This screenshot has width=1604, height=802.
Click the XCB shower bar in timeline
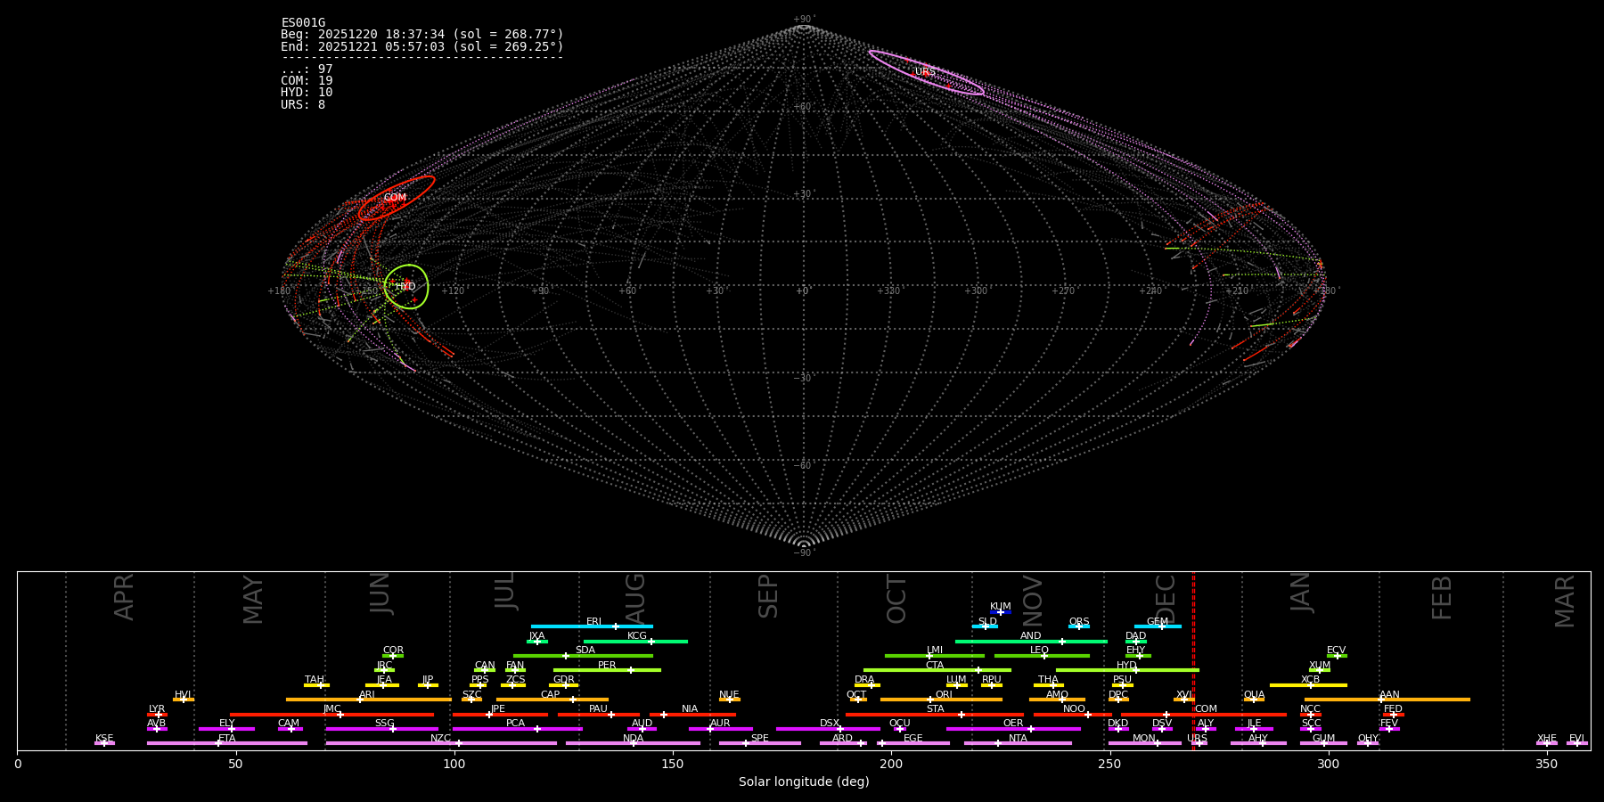(x=1308, y=685)
